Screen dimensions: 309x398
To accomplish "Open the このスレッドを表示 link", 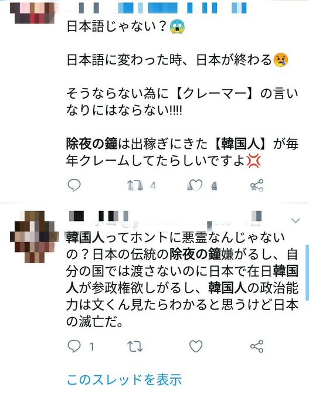I will click(x=124, y=380).
